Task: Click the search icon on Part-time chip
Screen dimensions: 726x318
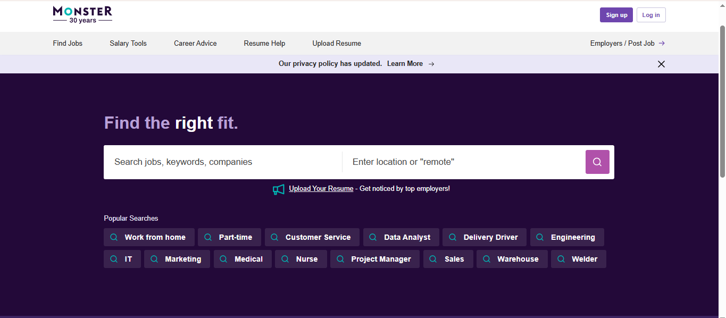Action: coord(208,237)
